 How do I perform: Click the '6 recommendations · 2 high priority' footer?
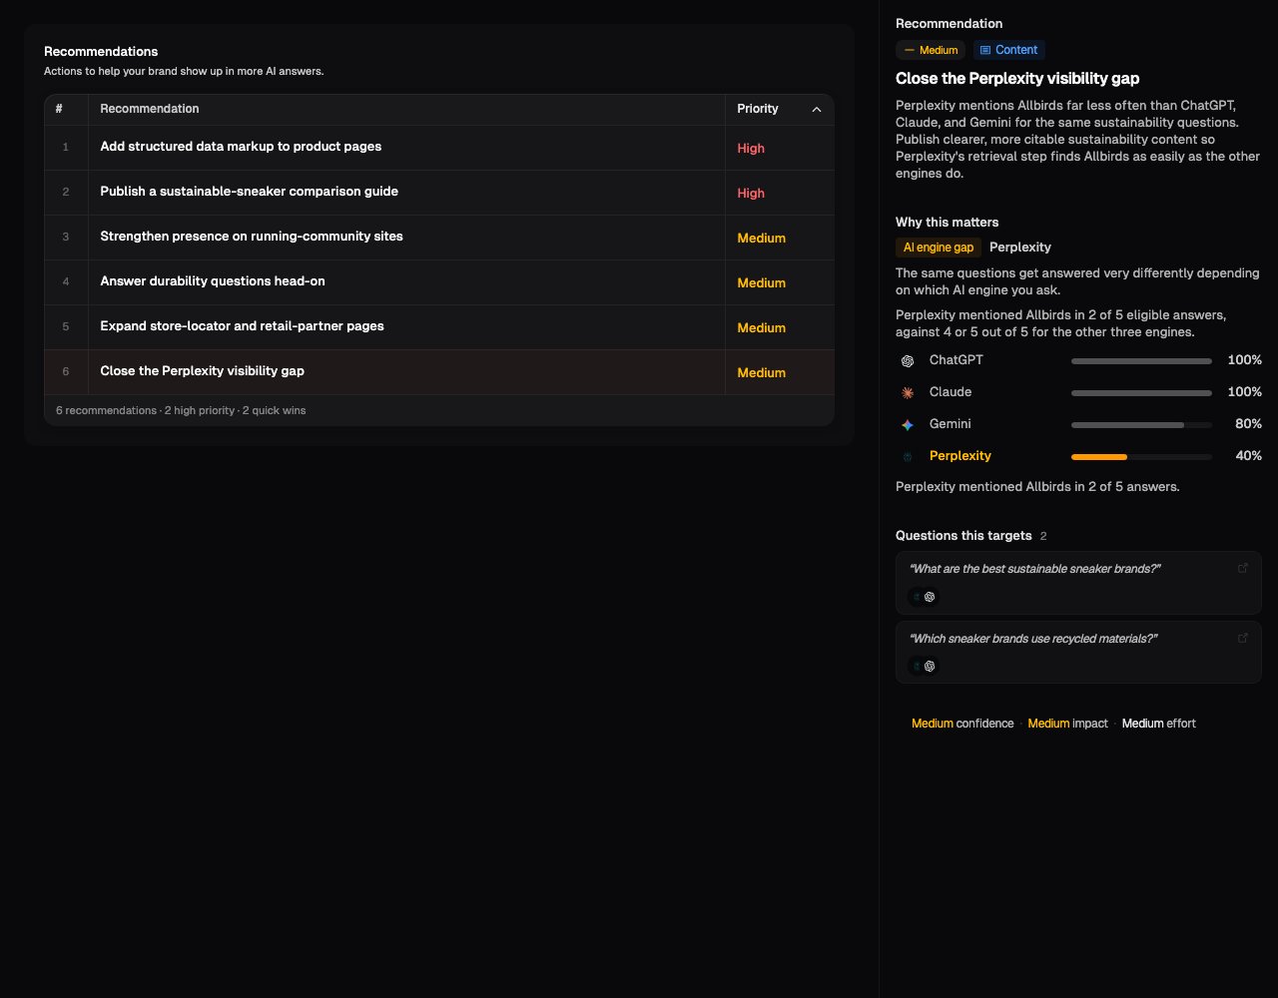point(181,410)
